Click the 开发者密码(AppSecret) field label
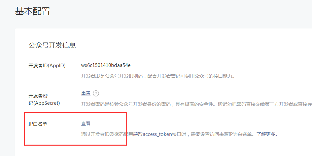This screenshot has height=156, width=312. tap(44, 99)
